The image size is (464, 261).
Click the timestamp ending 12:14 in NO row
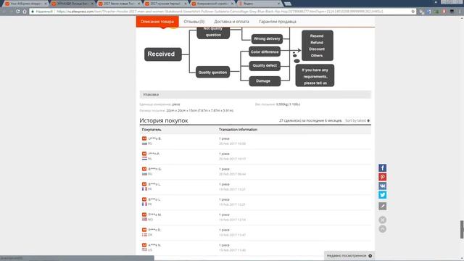(x=232, y=220)
